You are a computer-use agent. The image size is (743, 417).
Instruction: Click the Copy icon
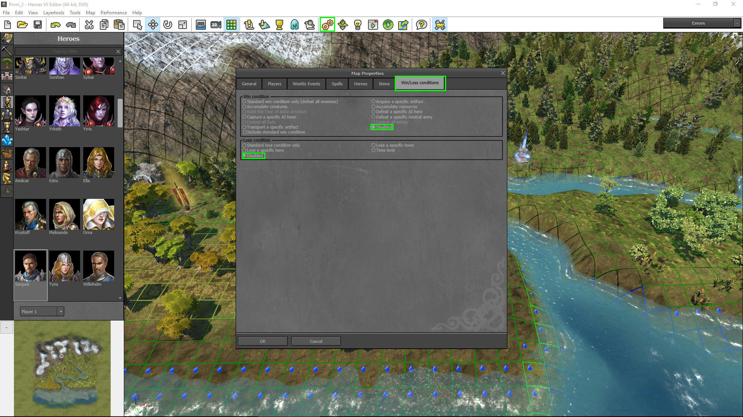click(x=104, y=25)
